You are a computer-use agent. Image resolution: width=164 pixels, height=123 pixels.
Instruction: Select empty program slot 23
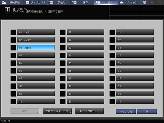135,48
